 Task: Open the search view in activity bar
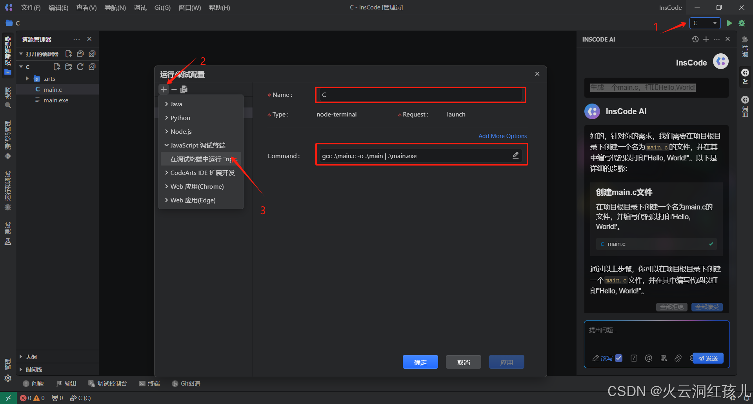coord(8,98)
